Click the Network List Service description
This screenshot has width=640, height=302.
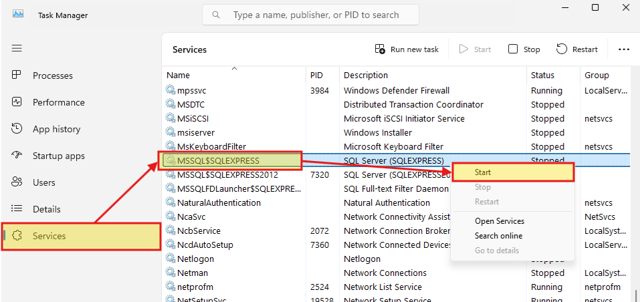point(383,287)
